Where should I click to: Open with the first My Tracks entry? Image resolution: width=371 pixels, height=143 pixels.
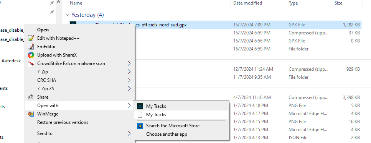coord(181,106)
